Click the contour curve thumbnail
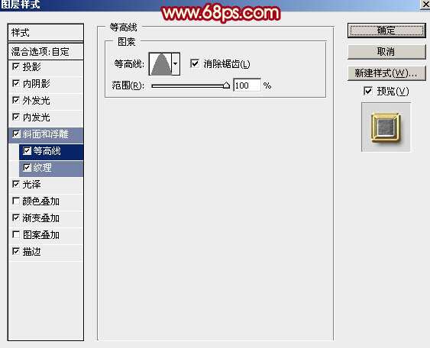The height and width of the screenshot is (348, 430). click(160, 64)
